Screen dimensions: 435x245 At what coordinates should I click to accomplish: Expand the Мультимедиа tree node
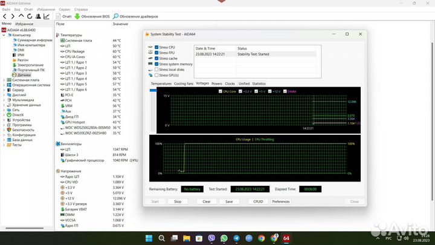coord(4,100)
